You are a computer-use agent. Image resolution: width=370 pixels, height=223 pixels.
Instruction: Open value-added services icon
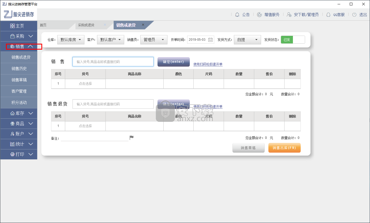tap(259, 15)
